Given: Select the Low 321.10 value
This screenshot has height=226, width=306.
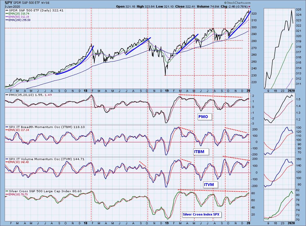Looking at the screenshot, I should [165, 6].
